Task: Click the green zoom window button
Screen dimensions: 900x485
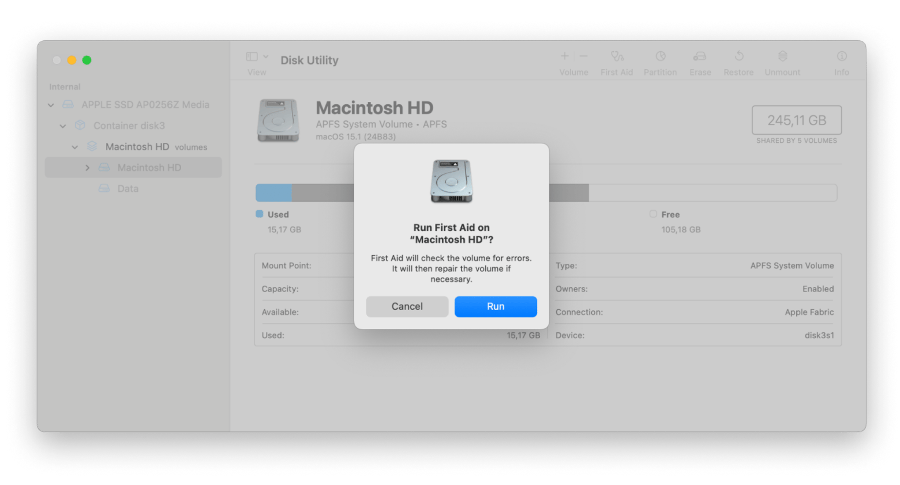Action: [87, 60]
